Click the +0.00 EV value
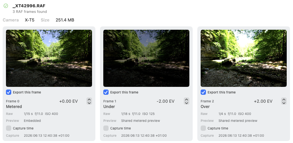Viewport: 293px width, 143px height. (x=69, y=101)
